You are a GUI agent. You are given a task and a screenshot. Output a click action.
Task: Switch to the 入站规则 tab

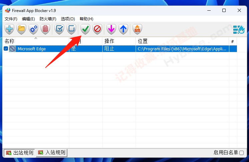pos(52,153)
